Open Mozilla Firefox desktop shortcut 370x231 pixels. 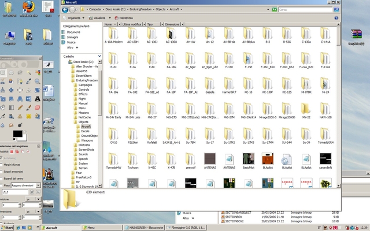(28, 9)
